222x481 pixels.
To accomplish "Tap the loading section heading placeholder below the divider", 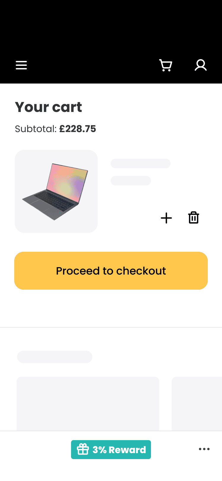I will [55, 357].
